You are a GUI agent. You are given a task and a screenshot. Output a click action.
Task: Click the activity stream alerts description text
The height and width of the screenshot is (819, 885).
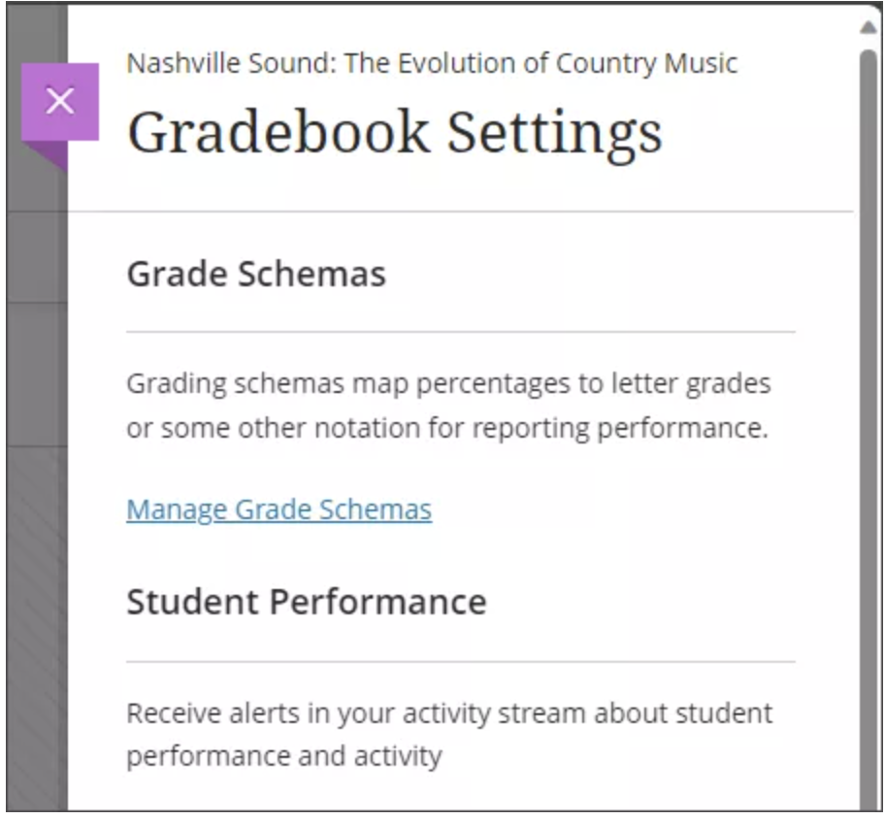pos(448,734)
